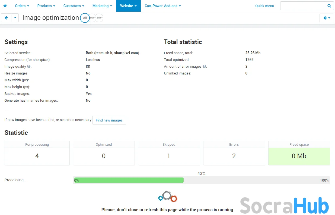Open the Quick menu link

coord(264,6)
